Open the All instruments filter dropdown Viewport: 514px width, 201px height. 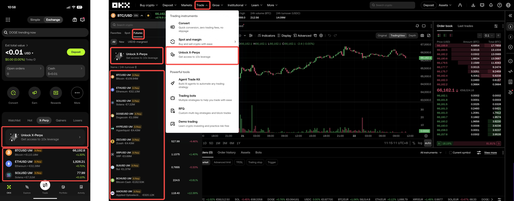pyautogui.click(x=431, y=153)
